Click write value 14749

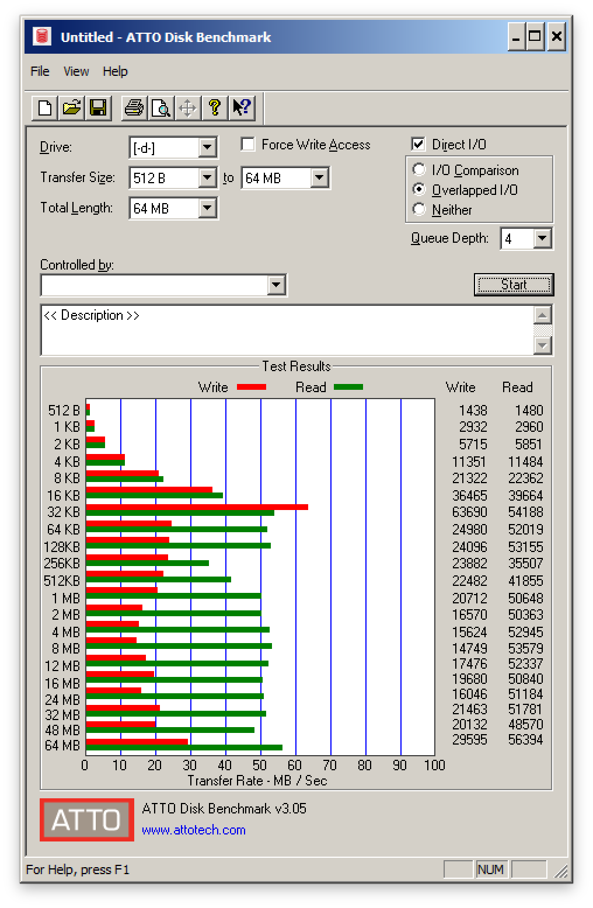point(469,648)
